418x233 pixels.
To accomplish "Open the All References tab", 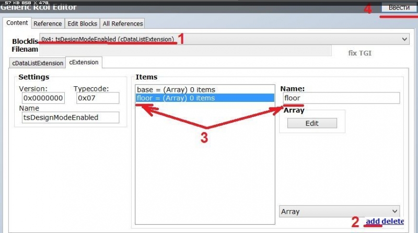I will point(123,24).
